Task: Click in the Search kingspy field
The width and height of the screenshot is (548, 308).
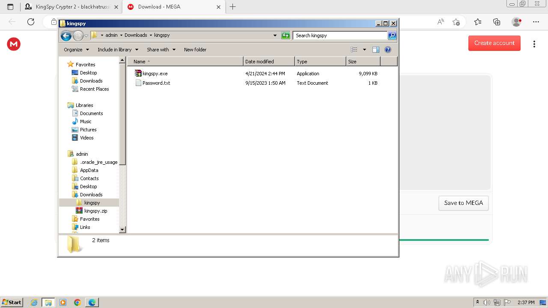Action: point(340,36)
